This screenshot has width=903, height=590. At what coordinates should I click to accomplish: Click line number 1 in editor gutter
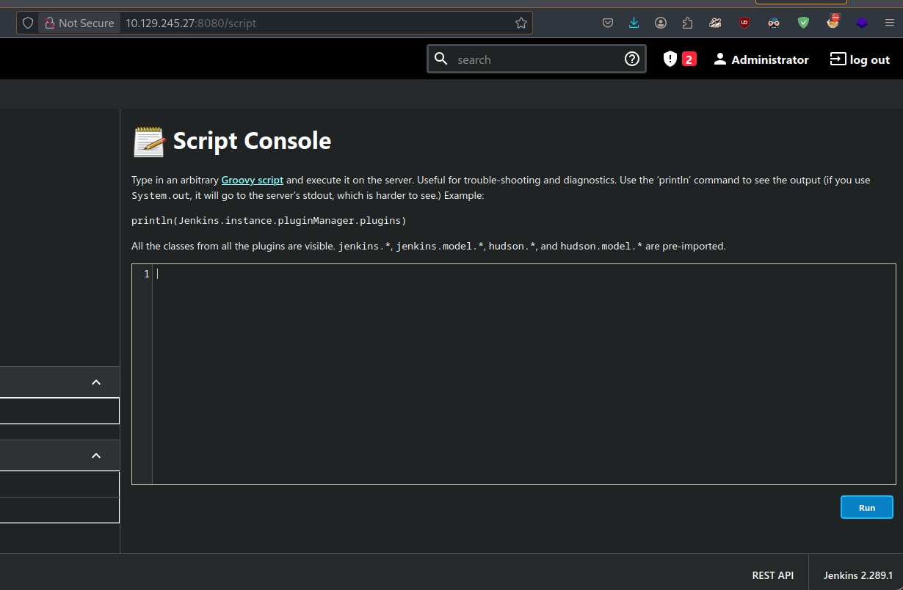tap(147, 274)
